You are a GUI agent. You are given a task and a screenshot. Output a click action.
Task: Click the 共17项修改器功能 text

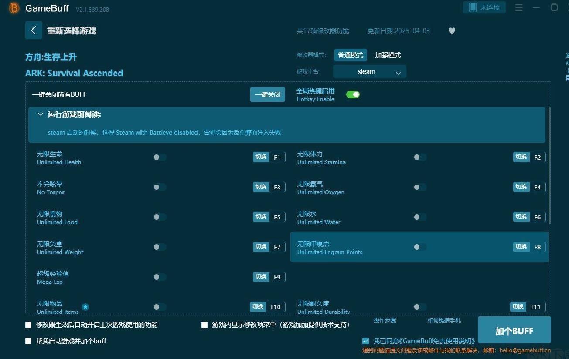coord(323,31)
